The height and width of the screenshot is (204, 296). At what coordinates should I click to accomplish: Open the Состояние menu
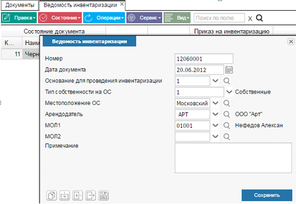[60, 18]
